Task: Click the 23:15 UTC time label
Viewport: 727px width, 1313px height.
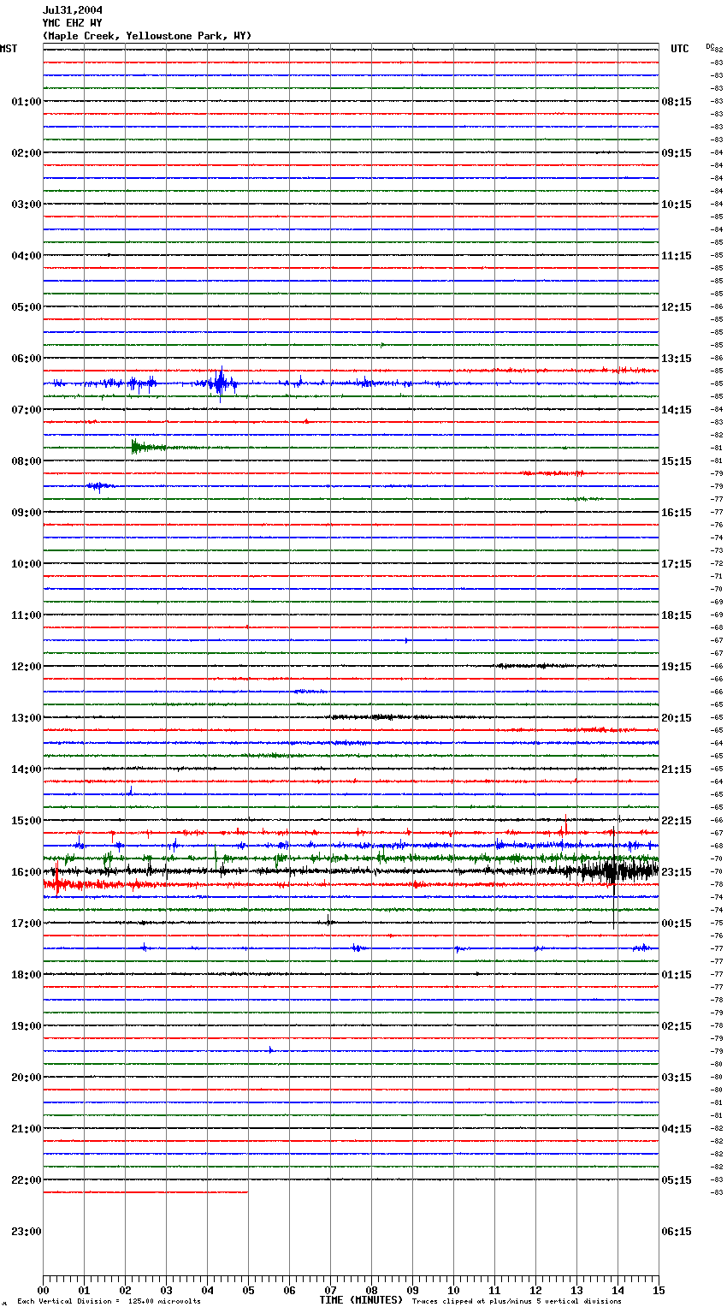Action: [677, 872]
